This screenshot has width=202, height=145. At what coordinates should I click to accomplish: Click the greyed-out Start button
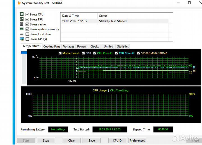pyautogui.click(x=26, y=141)
